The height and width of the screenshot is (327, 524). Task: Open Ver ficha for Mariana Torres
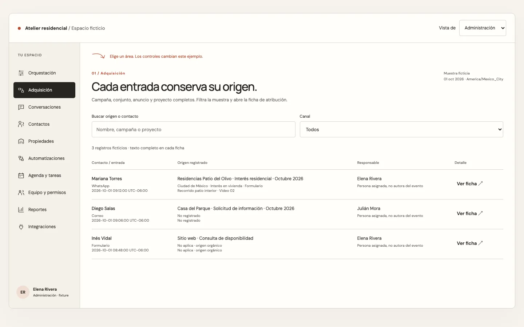point(470,183)
